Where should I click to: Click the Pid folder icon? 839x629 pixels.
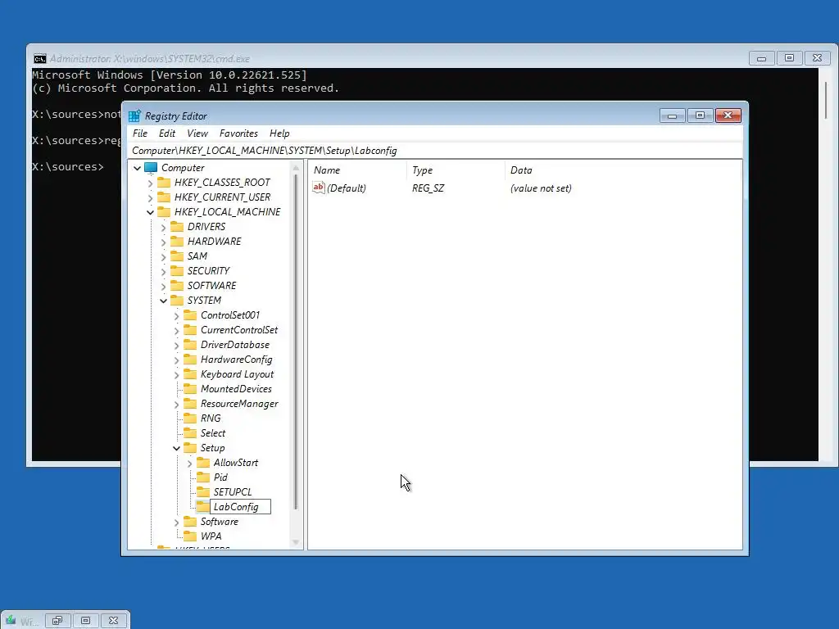203,477
